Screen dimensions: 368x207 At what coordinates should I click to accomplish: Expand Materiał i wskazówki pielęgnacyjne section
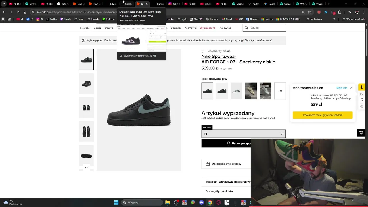[x=228, y=182]
